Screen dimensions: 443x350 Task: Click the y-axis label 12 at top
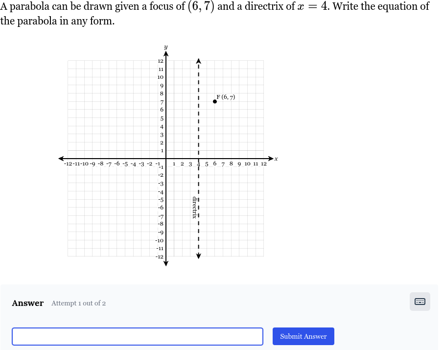click(x=161, y=61)
